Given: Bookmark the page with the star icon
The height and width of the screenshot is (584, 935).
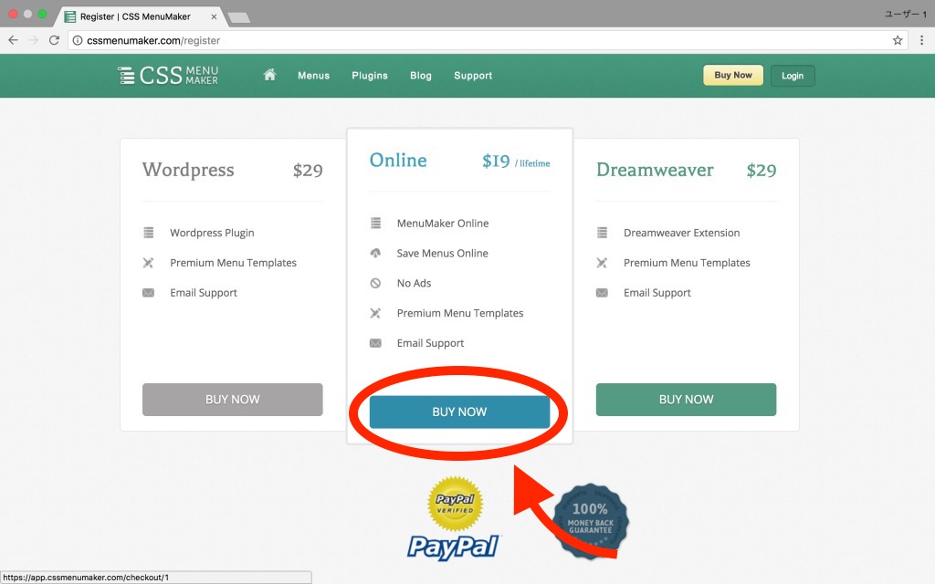Looking at the screenshot, I should tap(898, 40).
